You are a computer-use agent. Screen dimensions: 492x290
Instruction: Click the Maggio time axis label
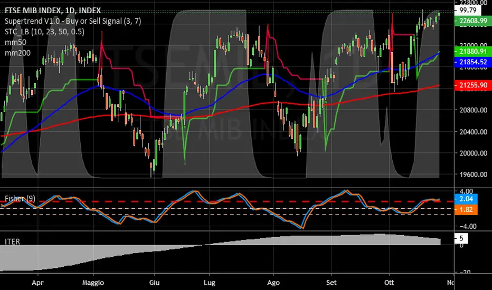(x=93, y=283)
